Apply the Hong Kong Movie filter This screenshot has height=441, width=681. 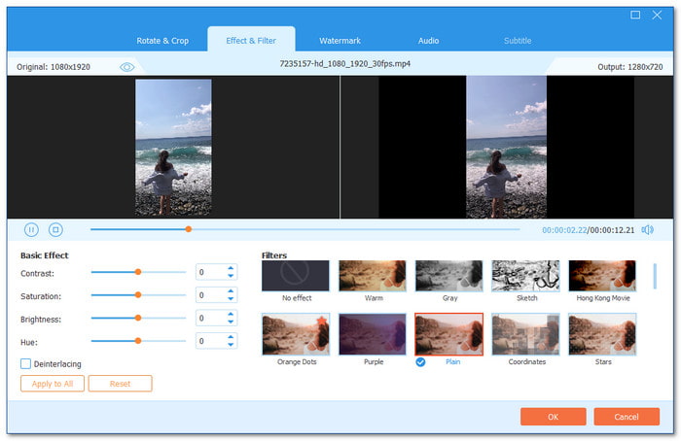[602, 276]
